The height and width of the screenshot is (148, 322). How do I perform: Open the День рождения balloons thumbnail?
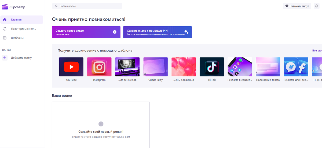click(184, 67)
